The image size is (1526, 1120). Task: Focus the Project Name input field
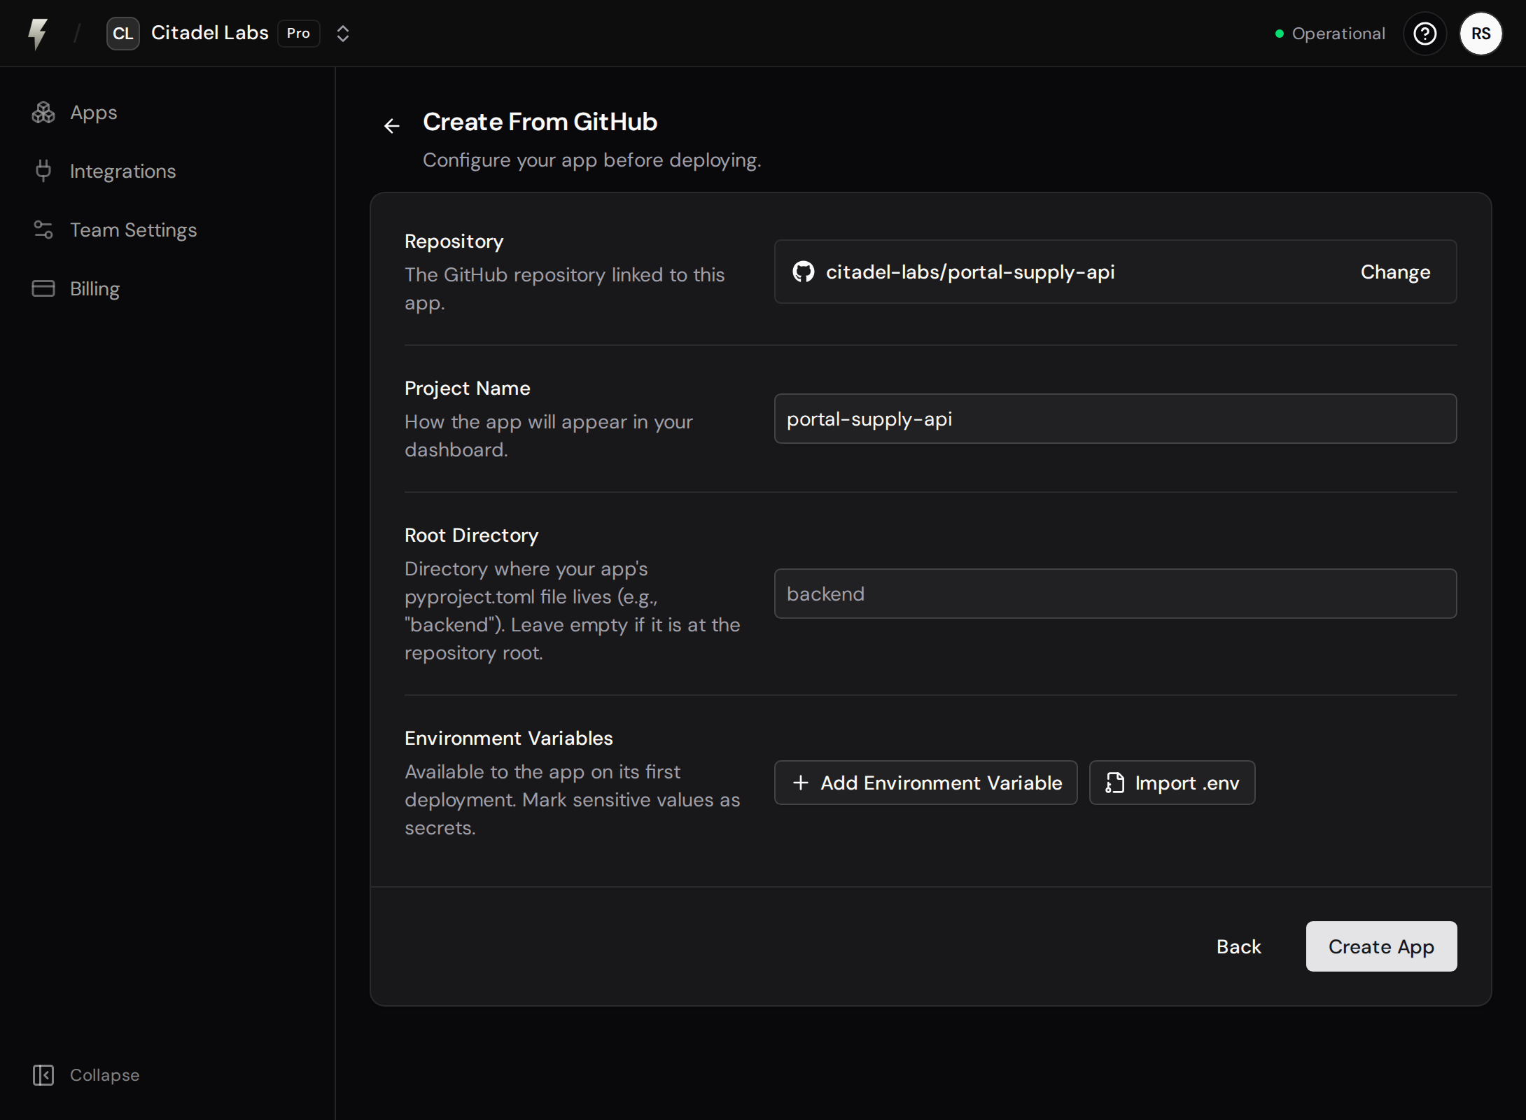tap(1115, 419)
